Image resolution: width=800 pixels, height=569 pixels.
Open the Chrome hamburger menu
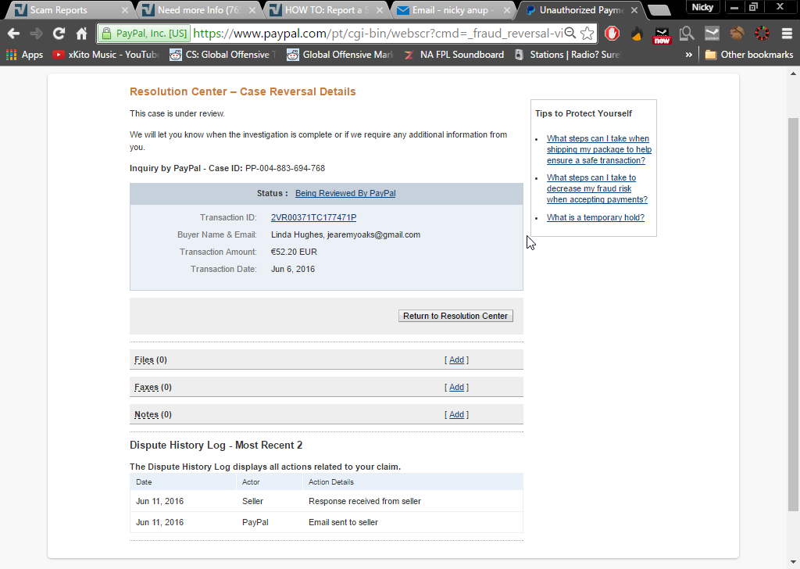[786, 34]
